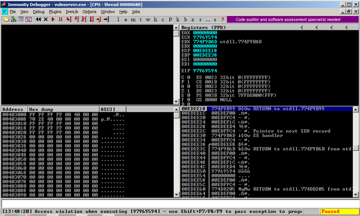Select stack row 00EDEE50 value 97969594
Viewport: 360px width, 216px height.
coord(266,171)
